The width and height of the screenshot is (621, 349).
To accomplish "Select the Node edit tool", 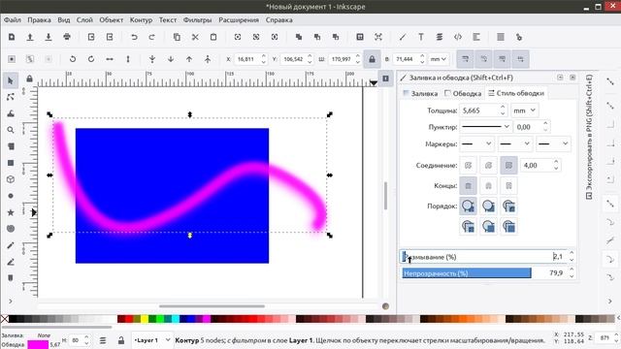I will [11, 97].
